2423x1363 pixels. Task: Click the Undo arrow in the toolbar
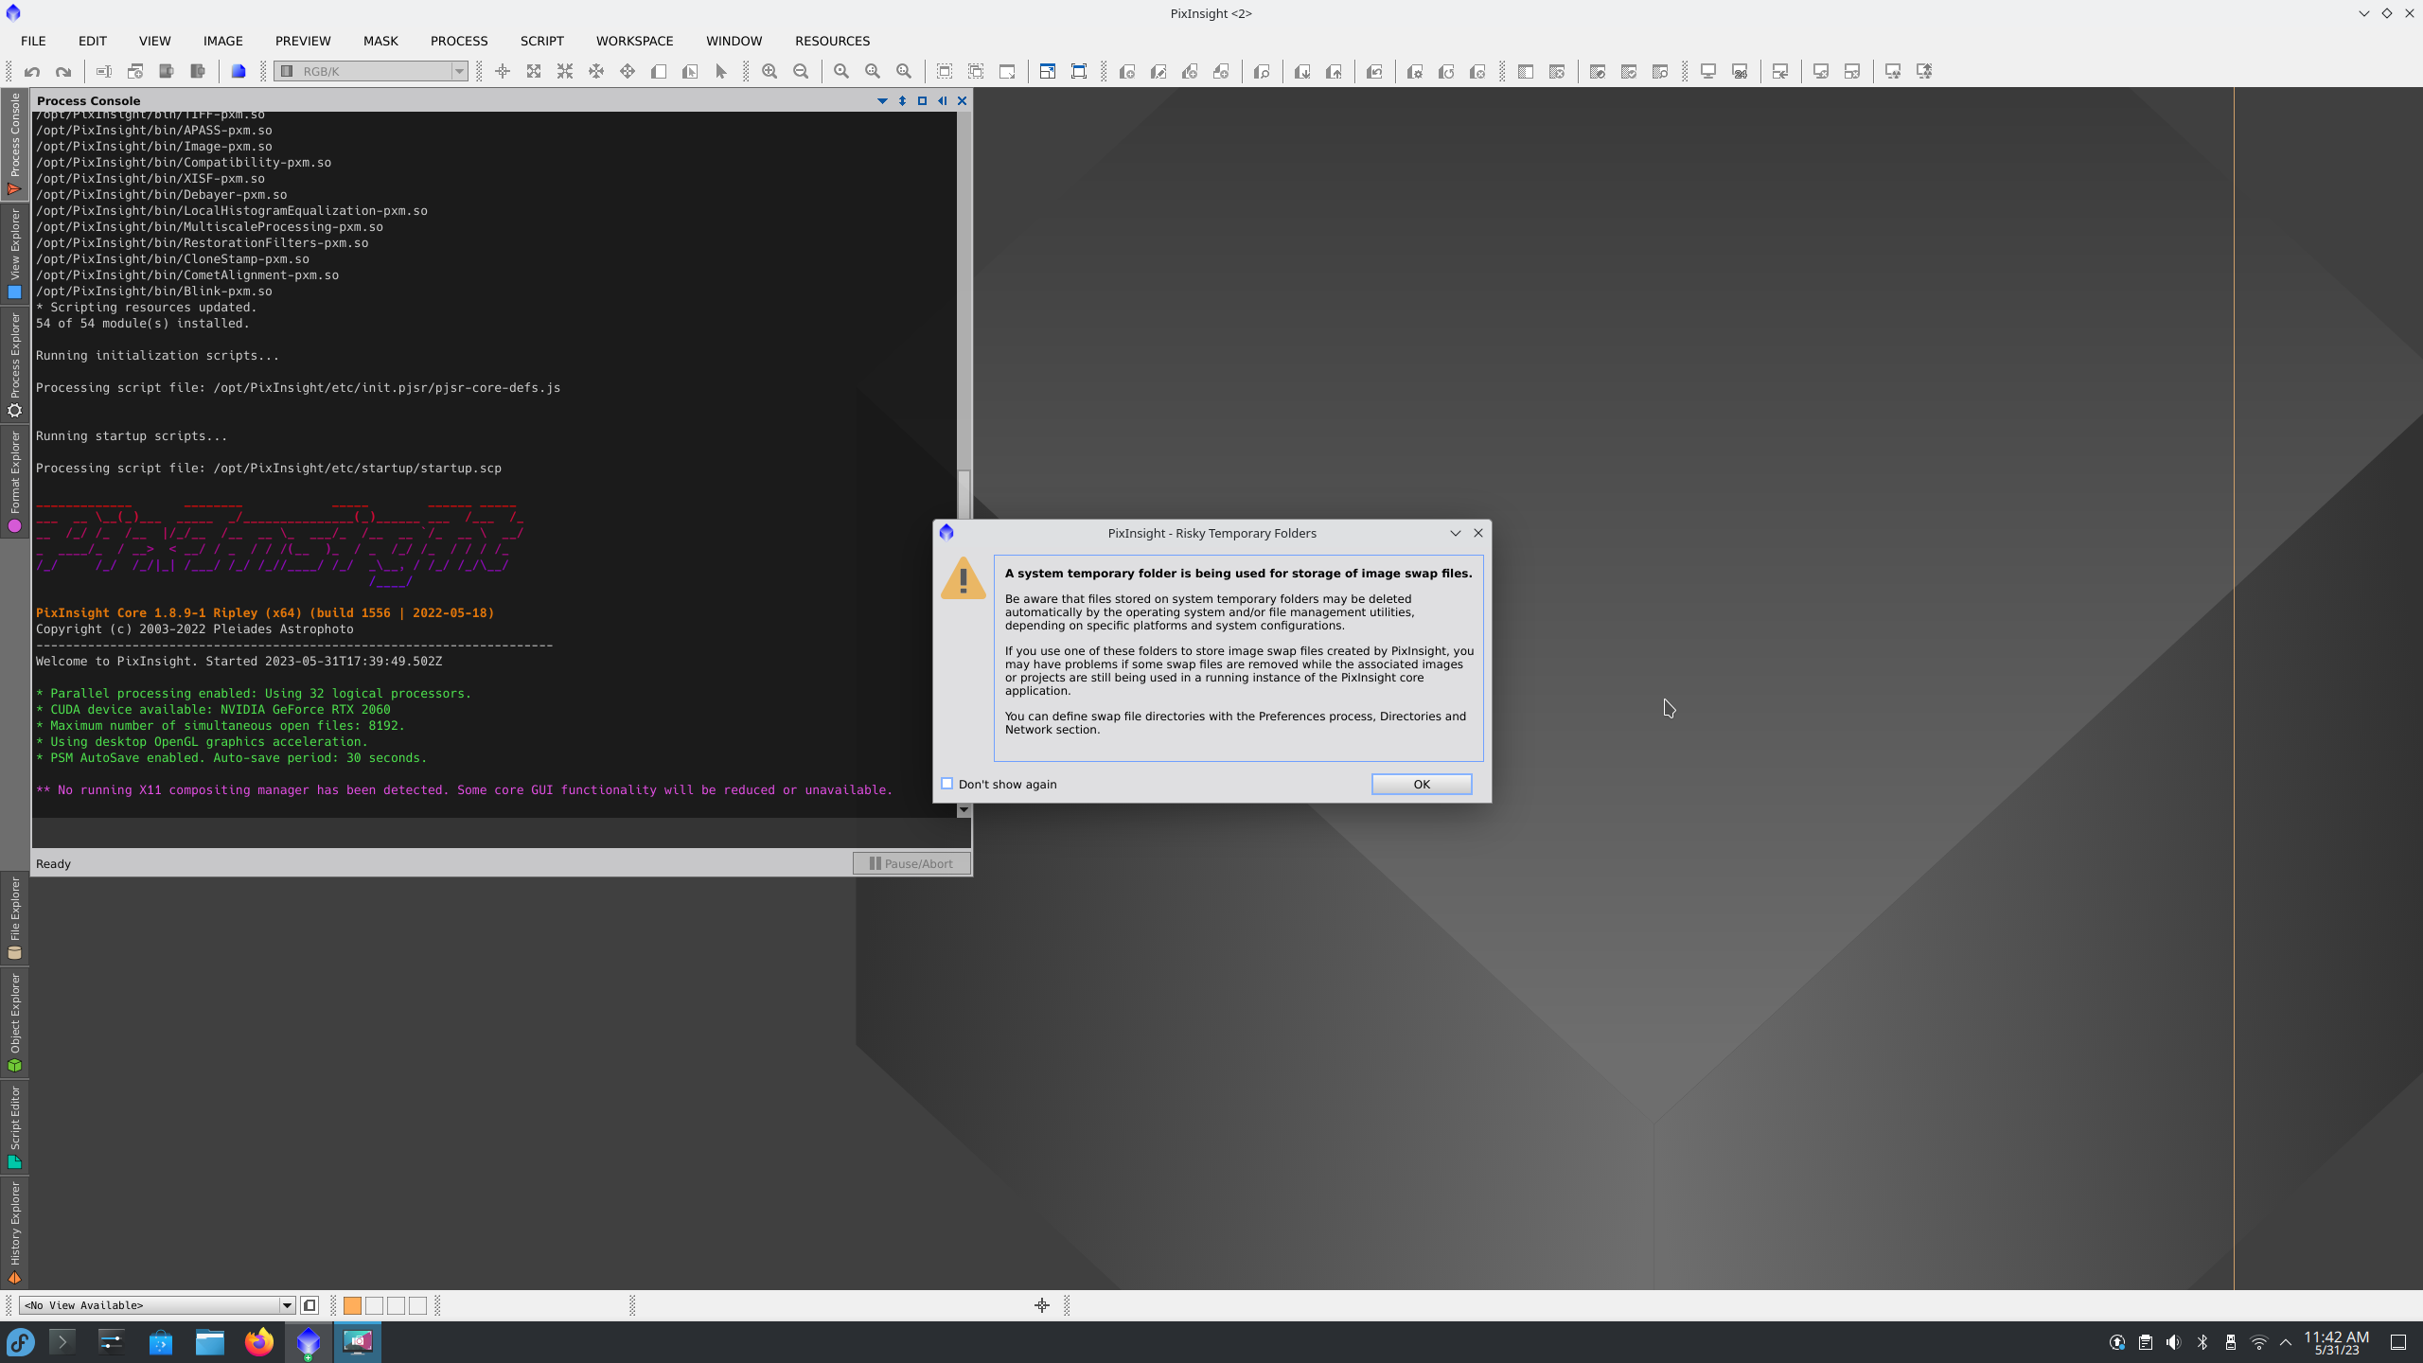click(x=32, y=71)
